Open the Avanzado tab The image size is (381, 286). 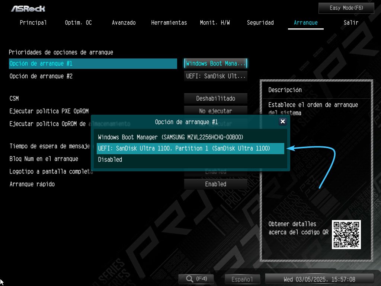point(124,23)
